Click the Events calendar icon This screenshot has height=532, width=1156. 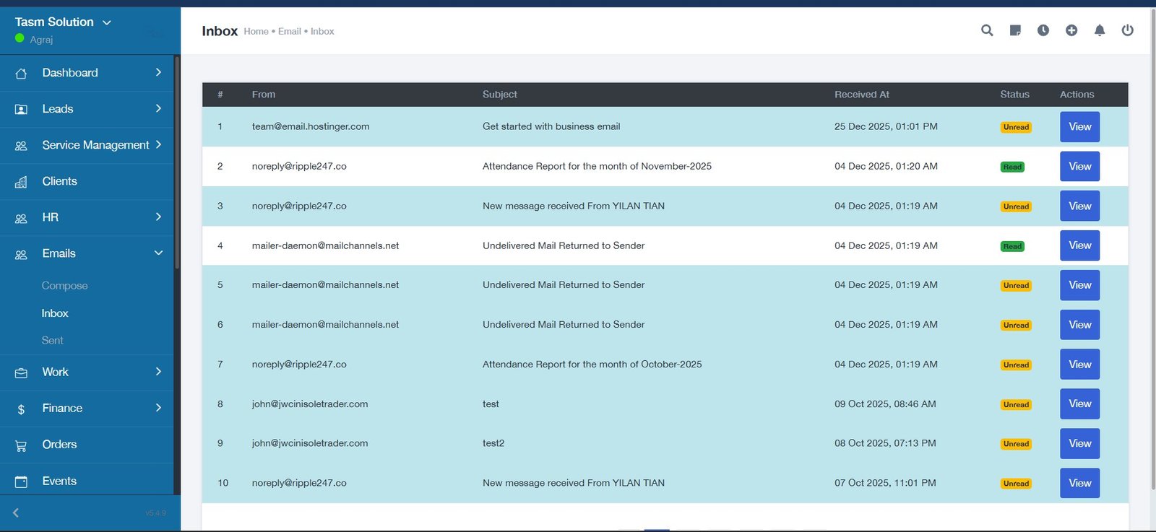[21, 481]
